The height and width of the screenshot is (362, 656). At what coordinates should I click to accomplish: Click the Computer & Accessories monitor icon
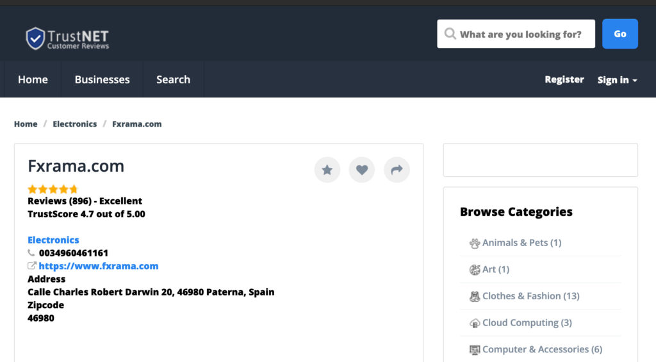(x=475, y=350)
